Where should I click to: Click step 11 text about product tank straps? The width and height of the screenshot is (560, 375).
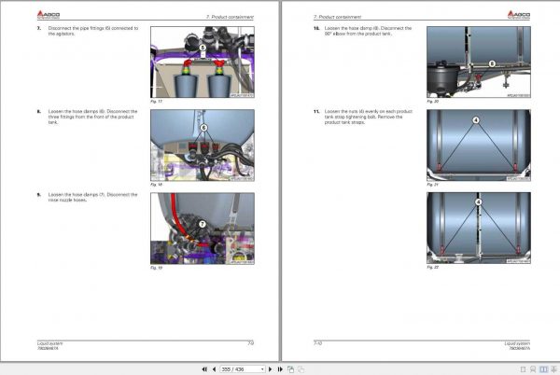(369, 117)
